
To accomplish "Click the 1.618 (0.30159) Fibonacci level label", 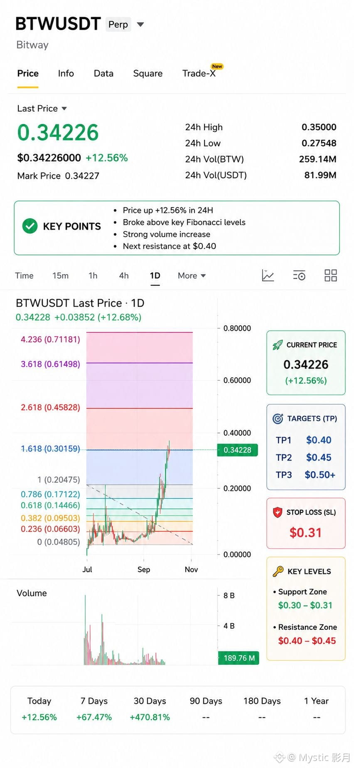I will (x=50, y=448).
